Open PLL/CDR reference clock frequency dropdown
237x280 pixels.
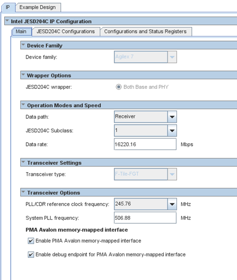coord(172,204)
